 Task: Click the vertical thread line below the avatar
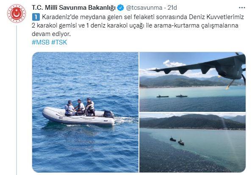[x=17, y=100]
